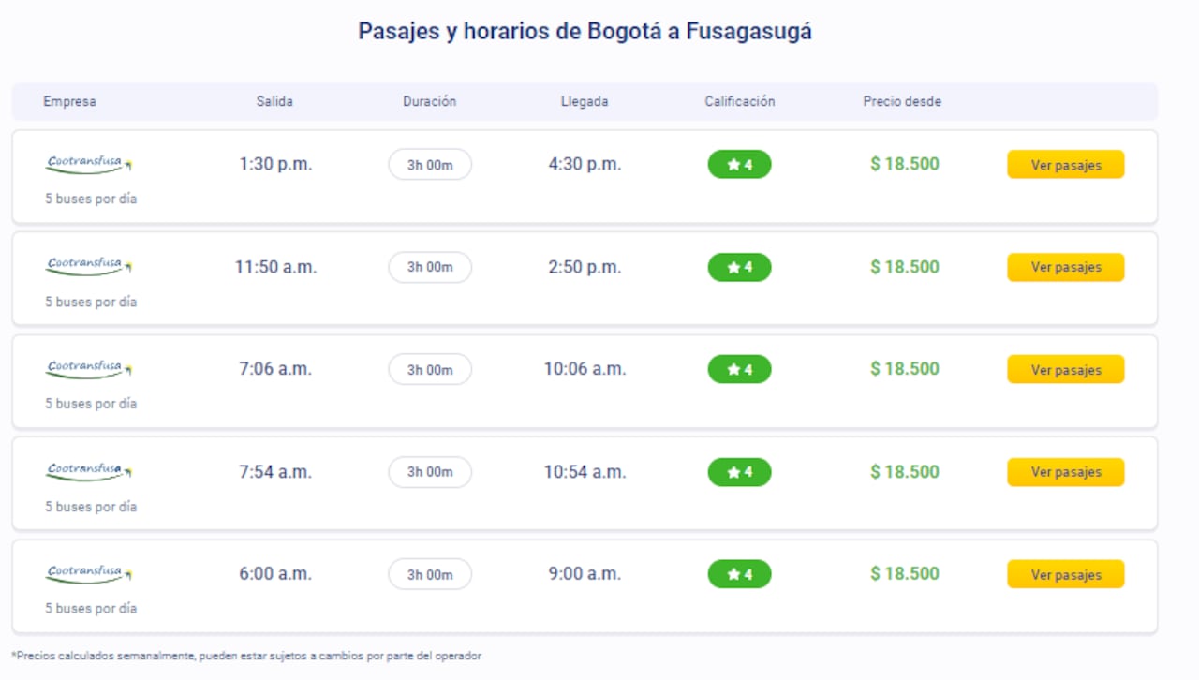The height and width of the screenshot is (680, 1199).
Task: Click Ver pasajes for the 6:00 a.m. departure
Action: [1065, 574]
